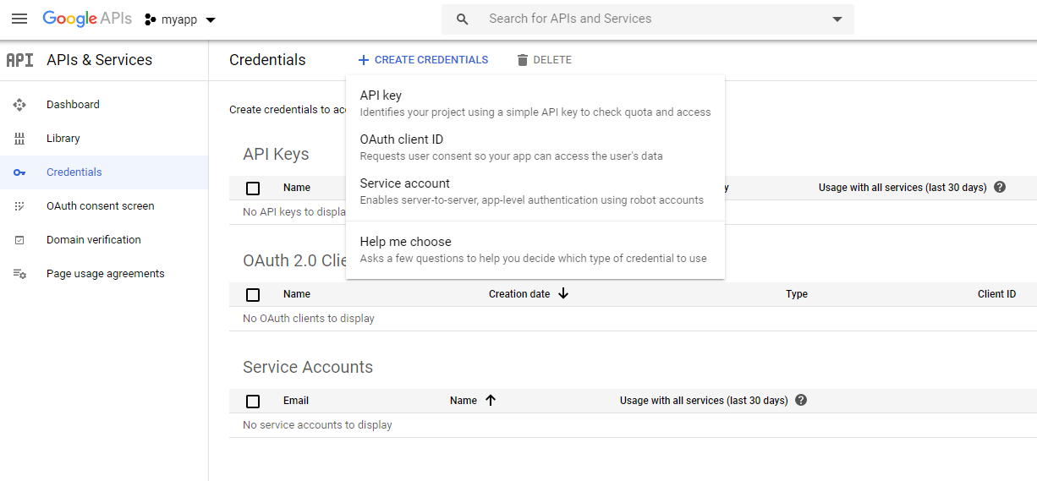This screenshot has height=481, width=1037.
Task: Click the API Keys Name column header
Action: pos(297,188)
